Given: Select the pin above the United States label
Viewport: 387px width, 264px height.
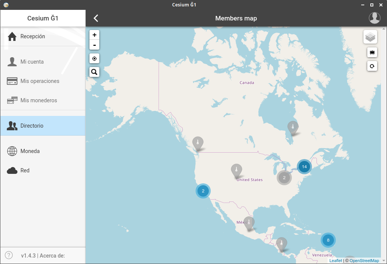Looking at the screenshot, I should click(x=237, y=171).
